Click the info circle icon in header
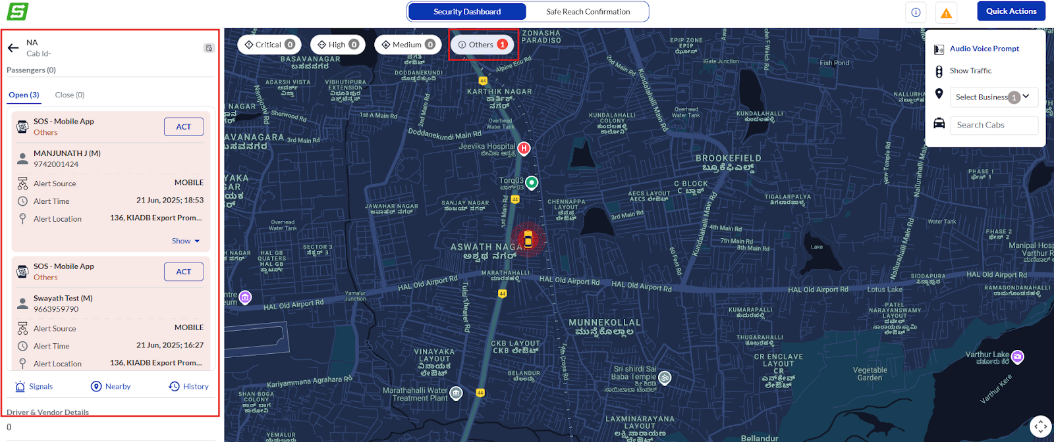1054x442 pixels. coord(916,12)
